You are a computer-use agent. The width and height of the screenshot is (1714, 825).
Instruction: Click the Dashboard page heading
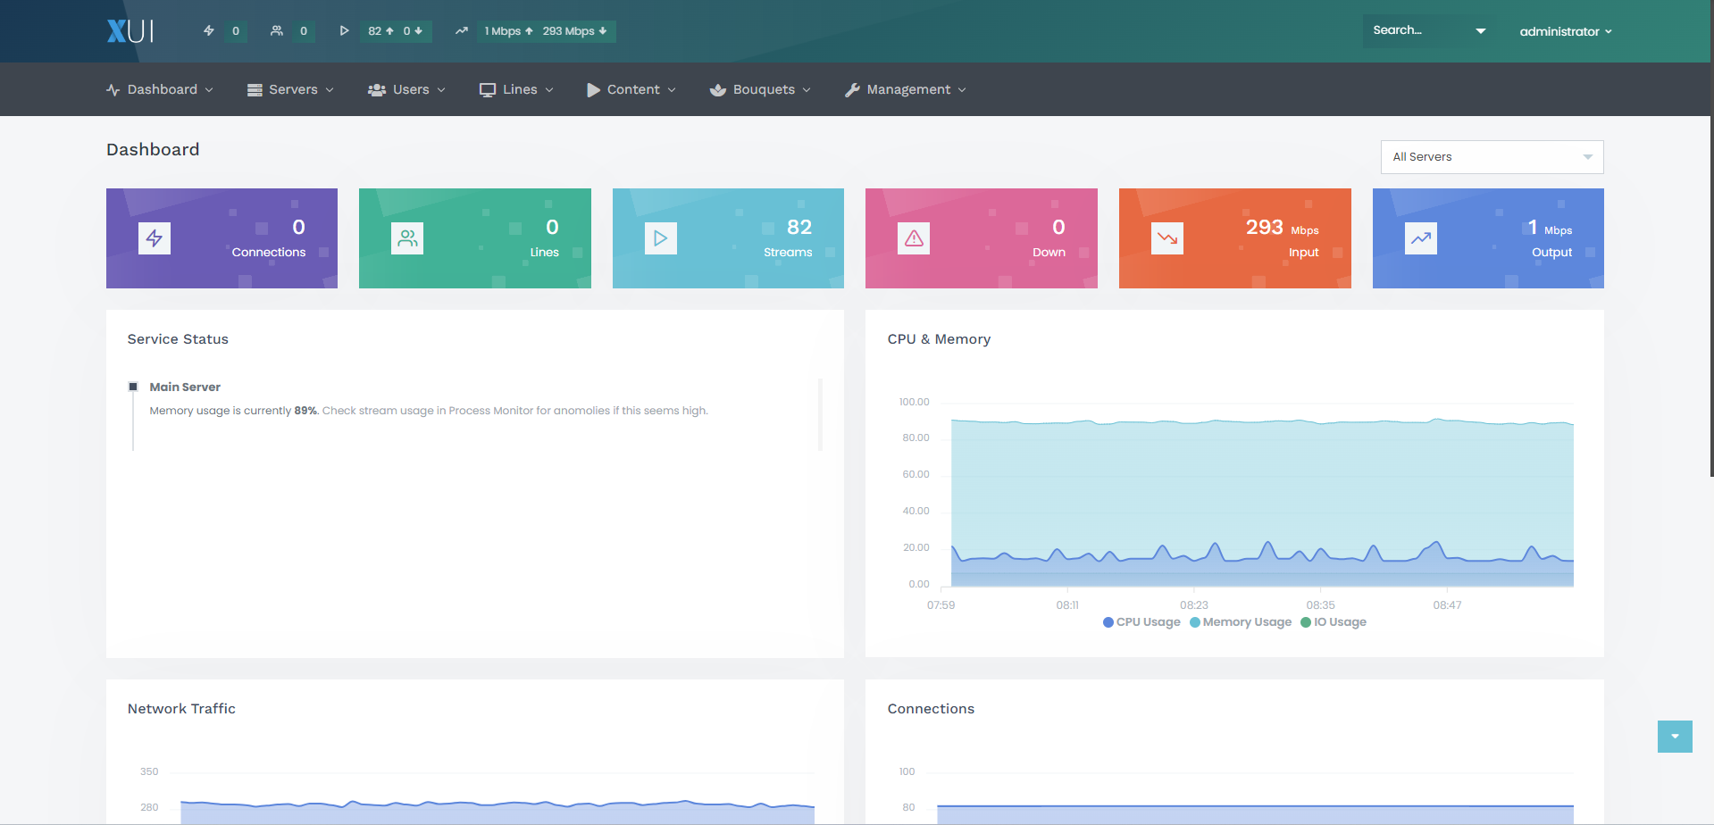(153, 150)
